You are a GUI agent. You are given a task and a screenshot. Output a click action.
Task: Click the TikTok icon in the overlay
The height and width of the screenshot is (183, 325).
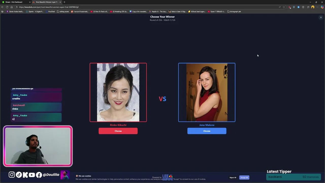(x=19, y=175)
